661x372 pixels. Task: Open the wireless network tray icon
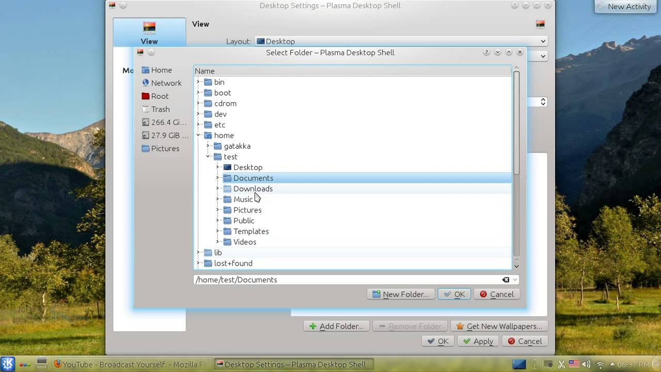pyautogui.click(x=600, y=364)
